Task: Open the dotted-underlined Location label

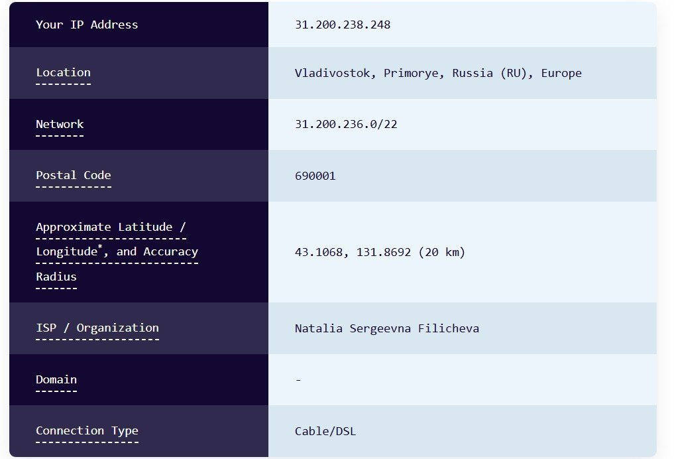Action: coord(63,72)
